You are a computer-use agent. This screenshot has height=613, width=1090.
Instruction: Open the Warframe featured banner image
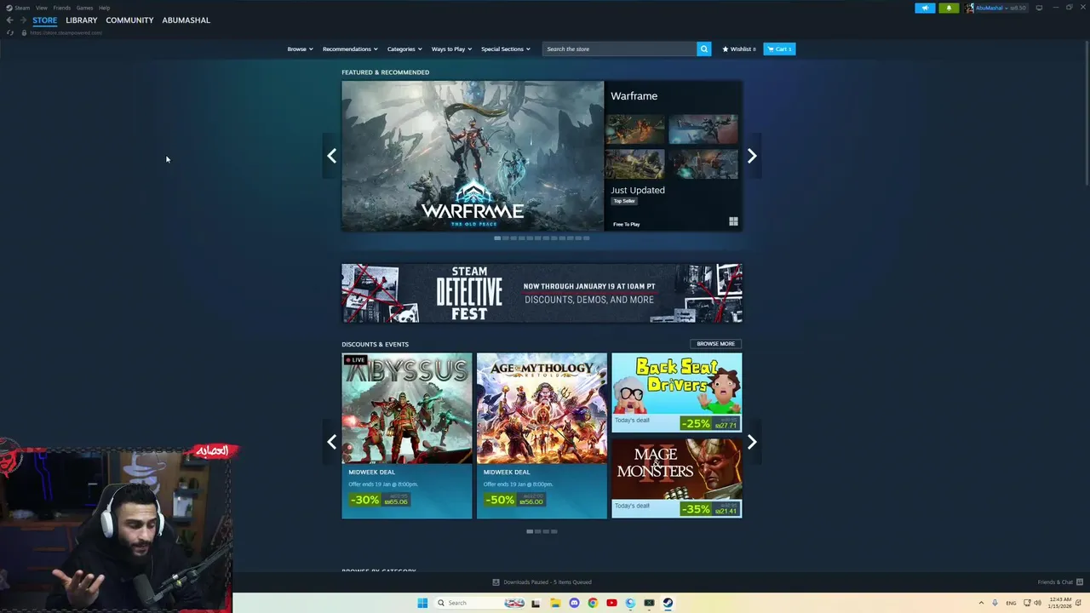[473, 156]
